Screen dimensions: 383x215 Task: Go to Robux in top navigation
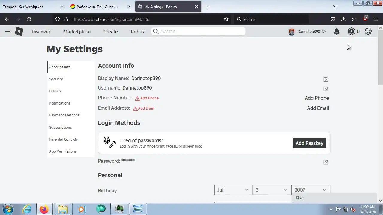pyautogui.click(x=138, y=32)
